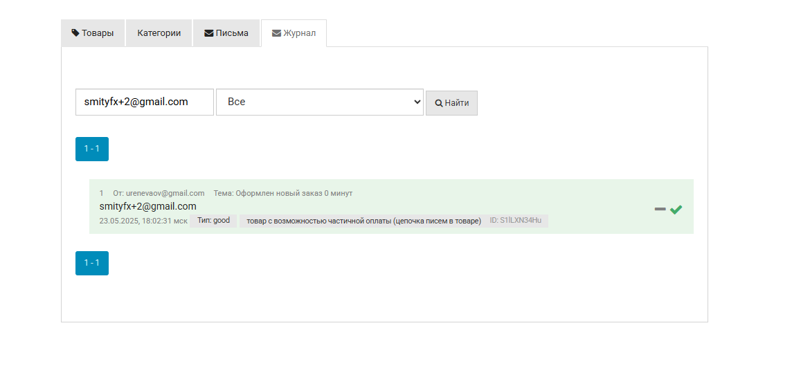
Task: Click the magnifier icon in Найти button
Action: pyautogui.click(x=438, y=103)
